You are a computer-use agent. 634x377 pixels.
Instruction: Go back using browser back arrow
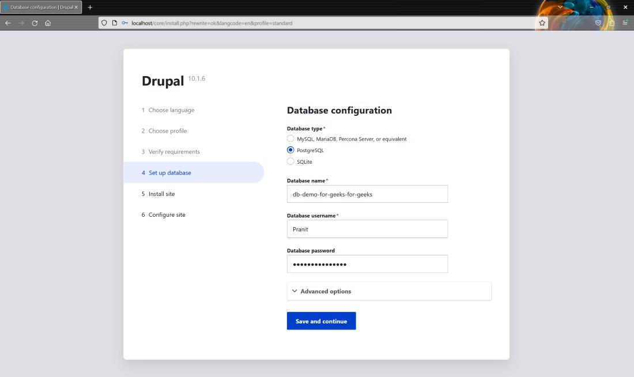coord(7,23)
